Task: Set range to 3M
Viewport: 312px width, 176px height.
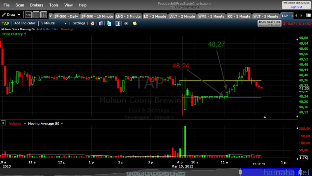Action: coord(154,174)
